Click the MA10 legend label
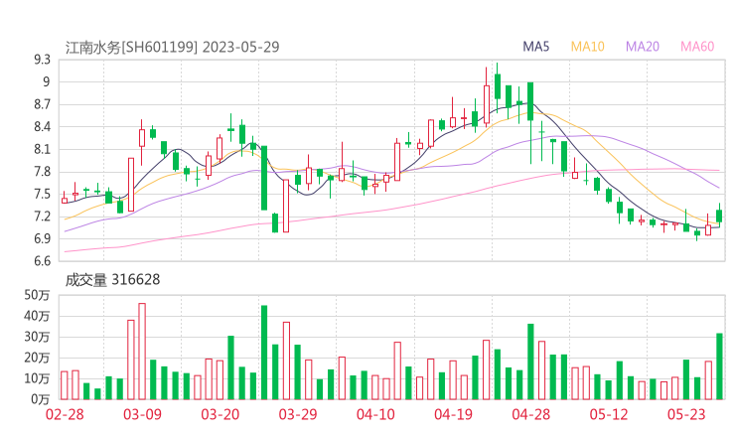Image resolution: width=735 pixels, height=437 pixels. point(587,47)
